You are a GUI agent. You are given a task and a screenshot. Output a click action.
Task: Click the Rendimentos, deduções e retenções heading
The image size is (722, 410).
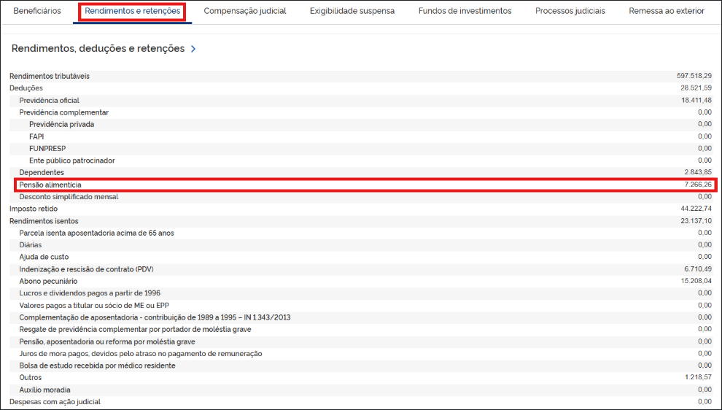pyautogui.click(x=98, y=48)
